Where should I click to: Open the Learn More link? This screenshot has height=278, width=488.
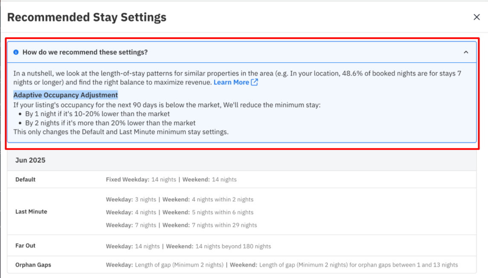(x=231, y=82)
